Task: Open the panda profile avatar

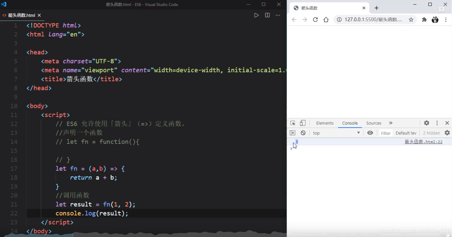Action: [x=435, y=20]
